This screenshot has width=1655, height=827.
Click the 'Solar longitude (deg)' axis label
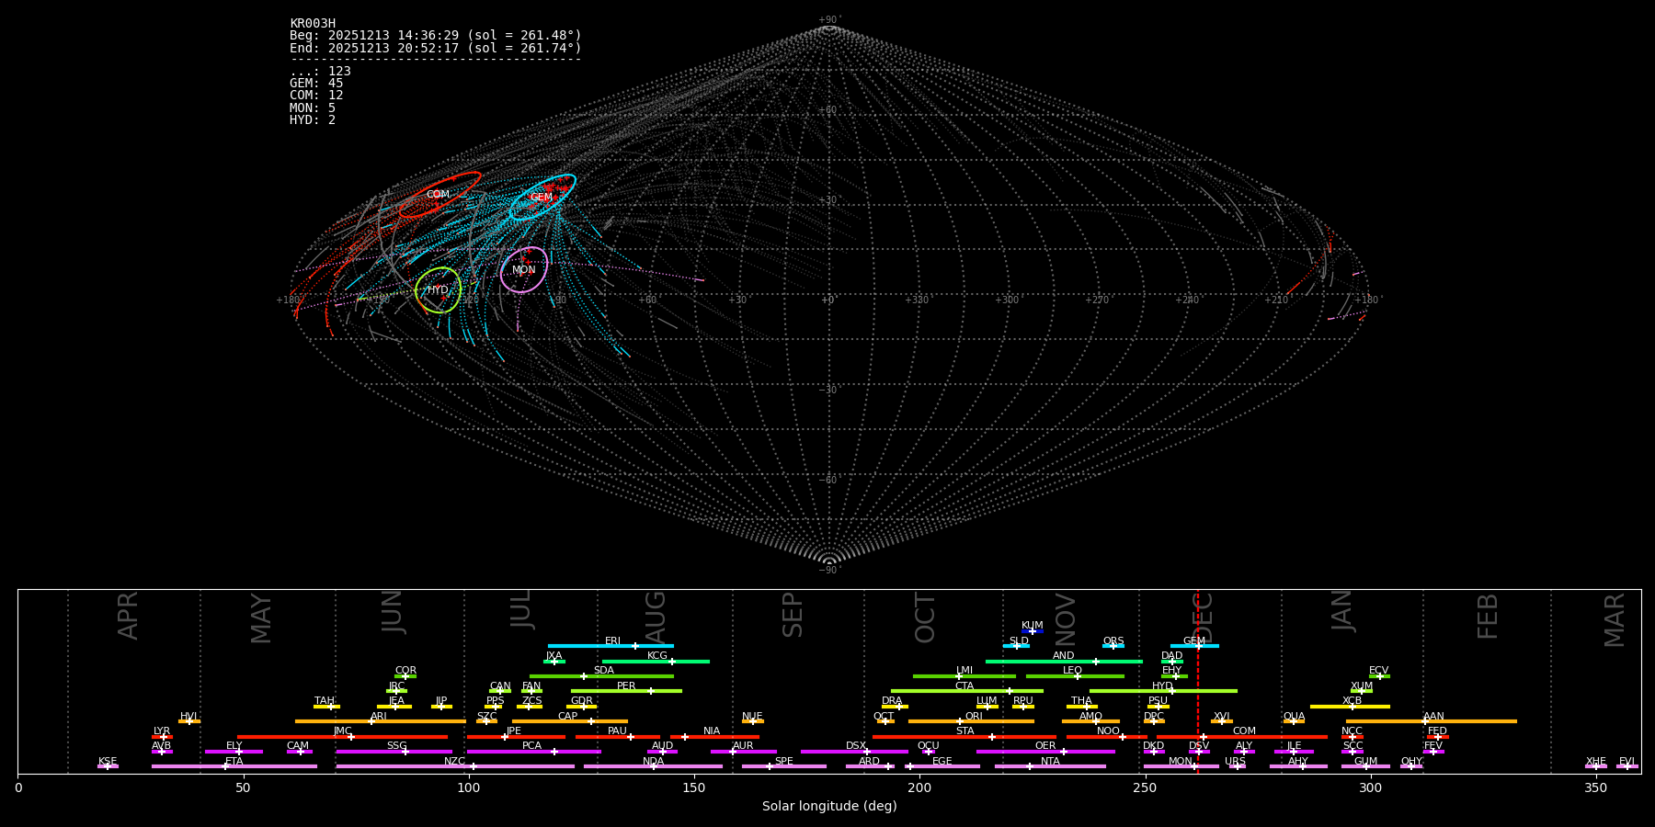[x=829, y=807]
